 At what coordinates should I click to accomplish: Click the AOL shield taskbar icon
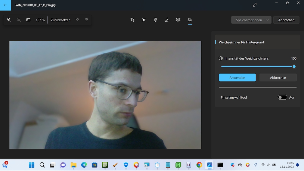click(x=126, y=165)
